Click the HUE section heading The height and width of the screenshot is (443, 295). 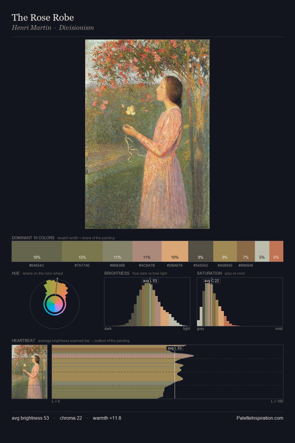16,273
